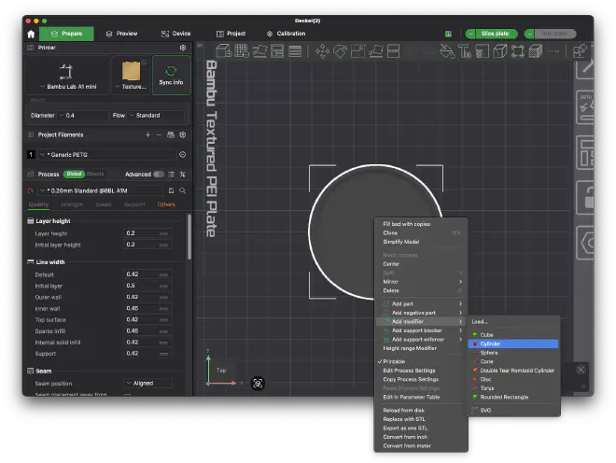Toggle the Advanced mode switch
The height and width of the screenshot is (463, 616).
(159, 175)
